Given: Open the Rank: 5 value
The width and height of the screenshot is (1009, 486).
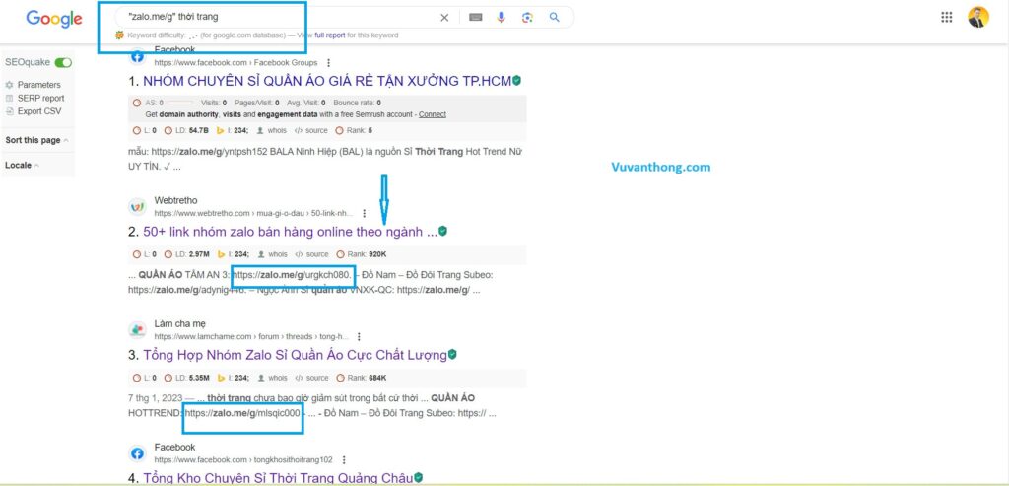Looking at the screenshot, I should pos(354,131).
